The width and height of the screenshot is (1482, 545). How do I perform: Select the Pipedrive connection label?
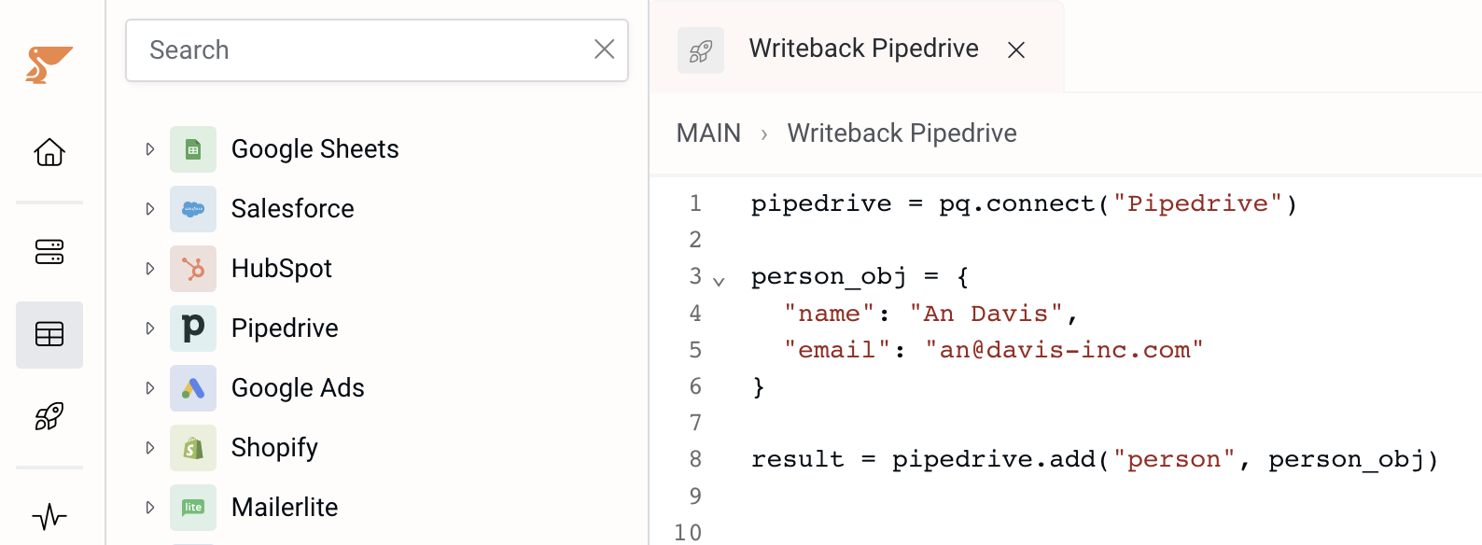(285, 328)
